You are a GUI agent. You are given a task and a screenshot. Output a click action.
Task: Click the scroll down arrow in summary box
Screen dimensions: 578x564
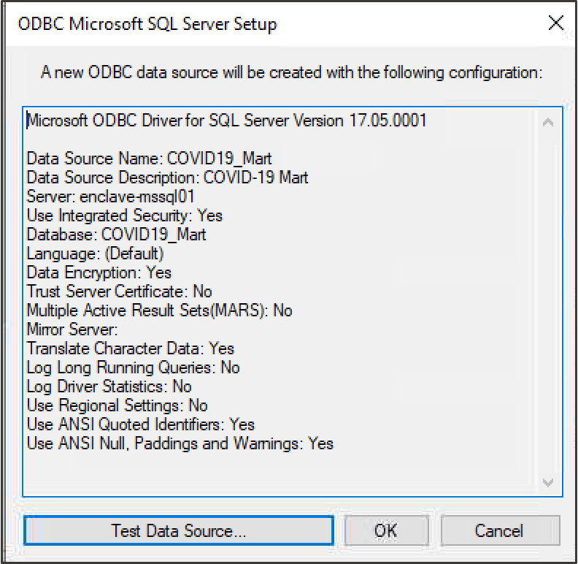[x=548, y=482]
